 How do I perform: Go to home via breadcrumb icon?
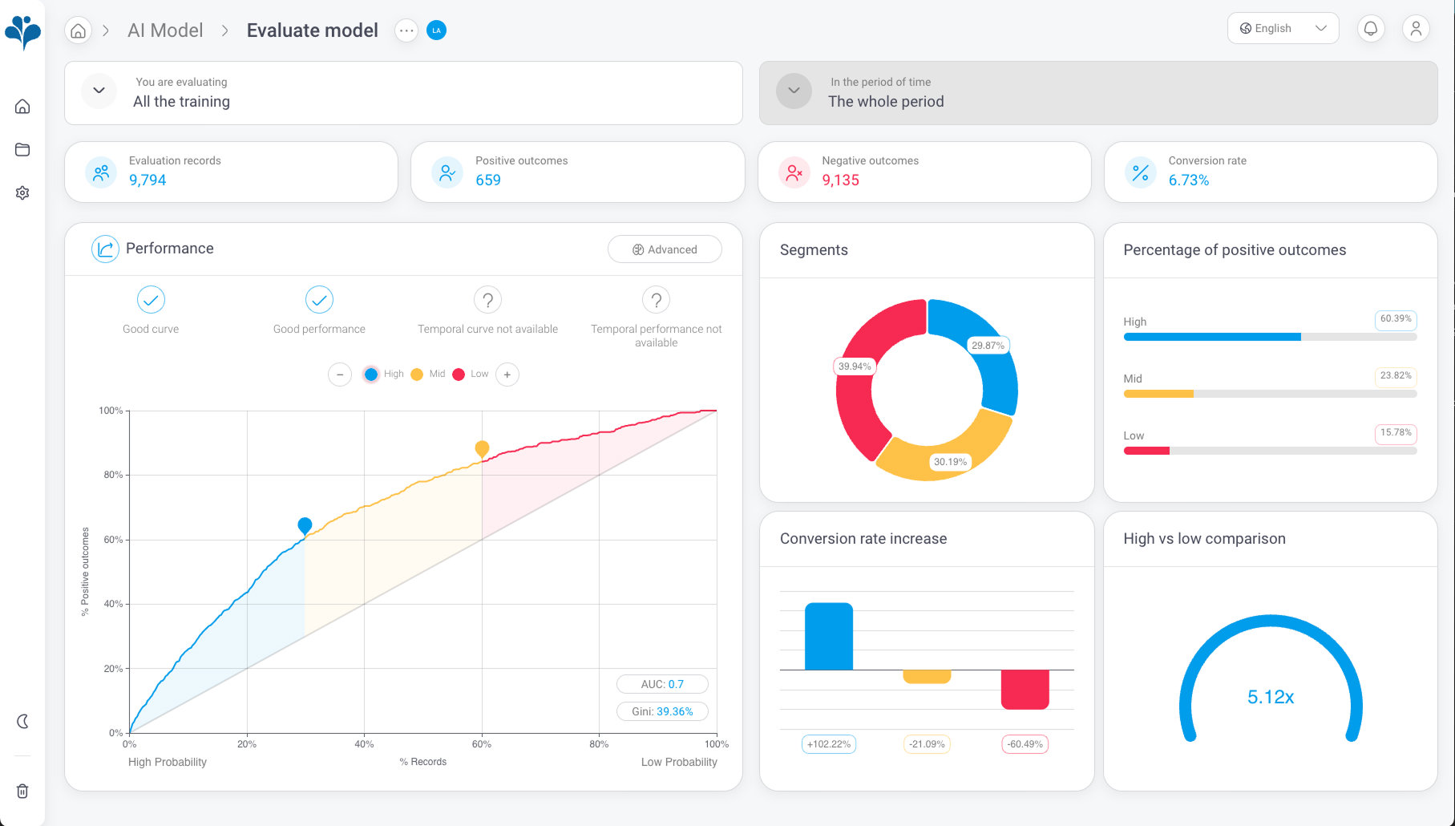coord(78,30)
